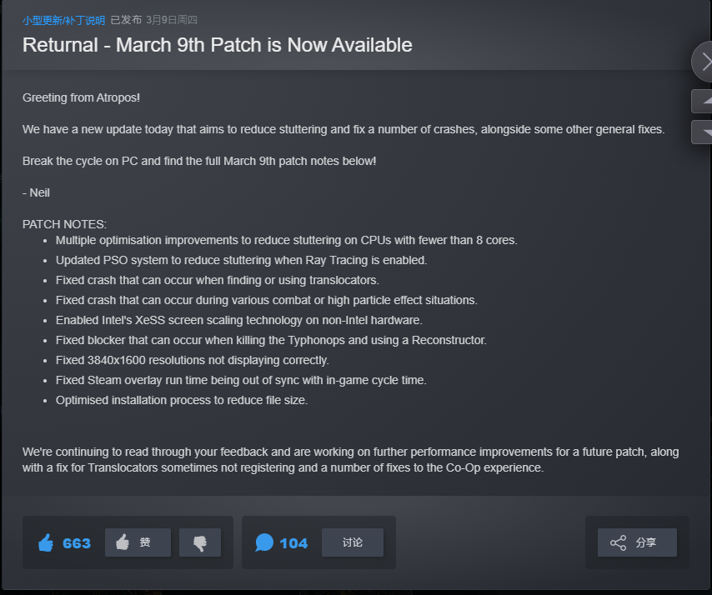The width and height of the screenshot is (712, 595).
Task: Go to next announcement with down arrow
Action: [704, 132]
